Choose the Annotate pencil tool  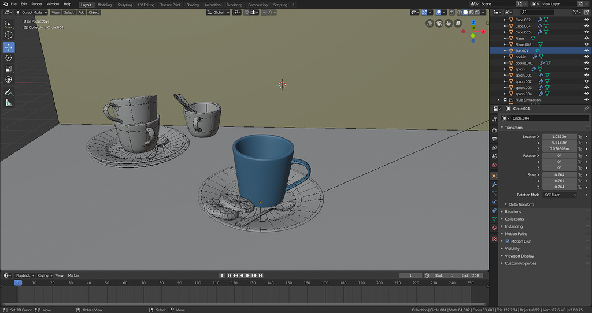point(8,92)
